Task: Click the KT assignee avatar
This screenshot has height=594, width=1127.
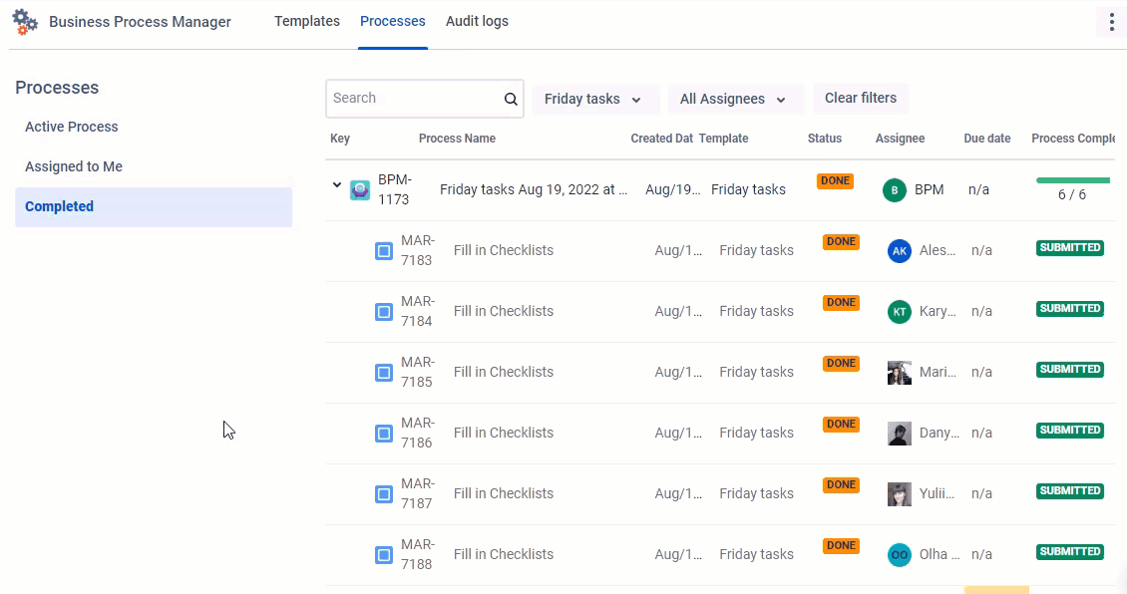Action: (899, 312)
